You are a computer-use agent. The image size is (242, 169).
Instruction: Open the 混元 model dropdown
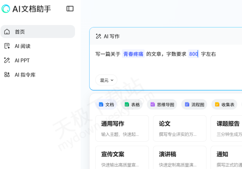click(106, 80)
